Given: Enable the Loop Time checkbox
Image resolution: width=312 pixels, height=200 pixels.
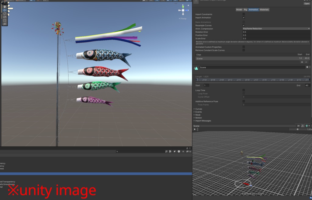Looking at the screenshot, I should click(243, 90).
